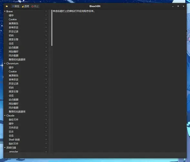190x162 pixels.
Task: Click the 预览 preview magnifier button
Action: [x=15, y=6]
